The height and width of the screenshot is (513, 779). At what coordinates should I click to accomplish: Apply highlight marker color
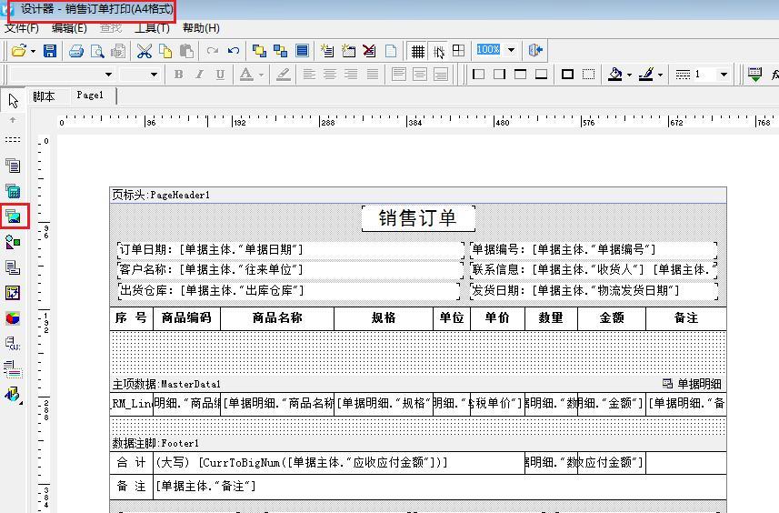click(x=284, y=75)
